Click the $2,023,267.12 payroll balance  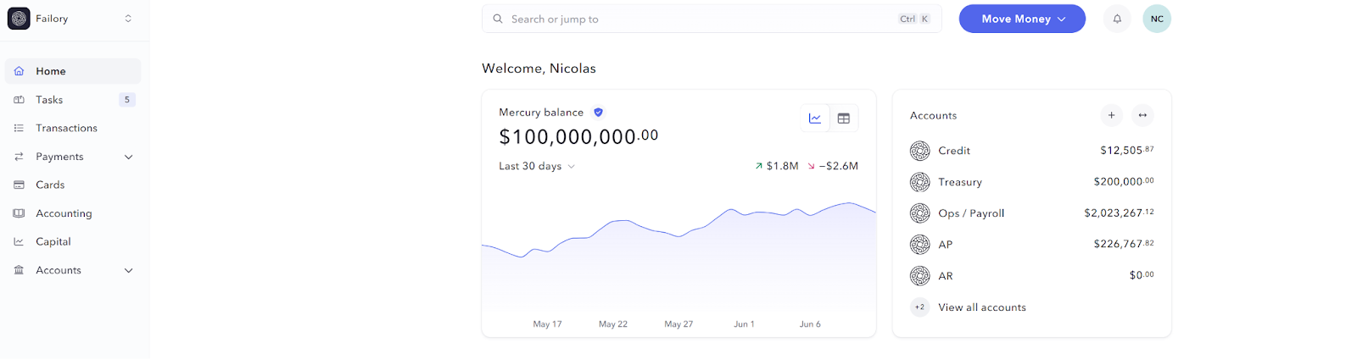pos(1119,213)
